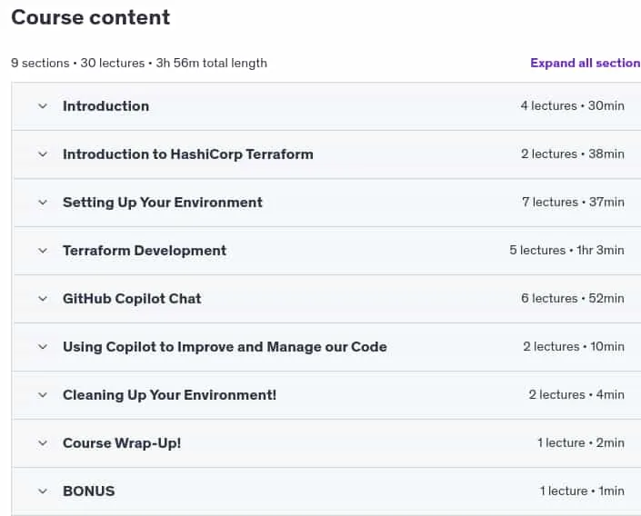641x516 pixels.
Task: Expand Terraform Development chevron arrow
Action: coord(43,251)
